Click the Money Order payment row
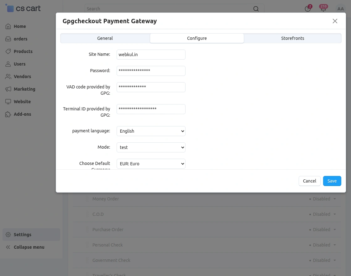351x276 pixels. click(207, 199)
